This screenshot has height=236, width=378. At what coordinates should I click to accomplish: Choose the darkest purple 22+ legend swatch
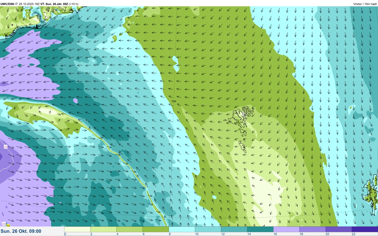click(365, 229)
